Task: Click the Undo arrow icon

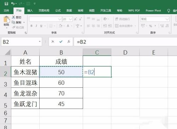Action: [13, 4]
